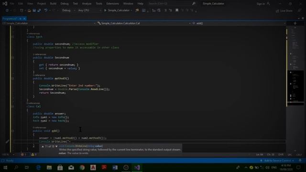Click the screwdriver quick actions icon in margin
The height and width of the screenshot is (172, 306).
pyautogui.click(x=7, y=141)
